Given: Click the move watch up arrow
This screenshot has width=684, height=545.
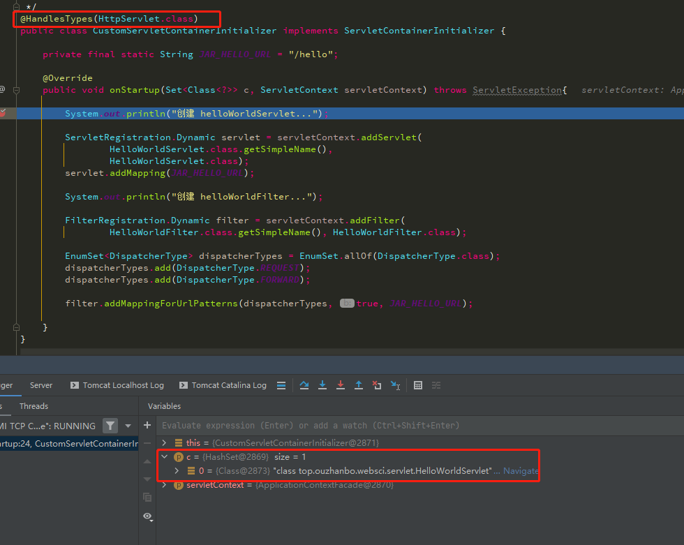Looking at the screenshot, I should [147, 461].
